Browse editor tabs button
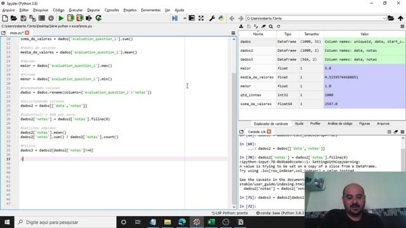This screenshot has width=406, height=228. (x=3, y=33)
